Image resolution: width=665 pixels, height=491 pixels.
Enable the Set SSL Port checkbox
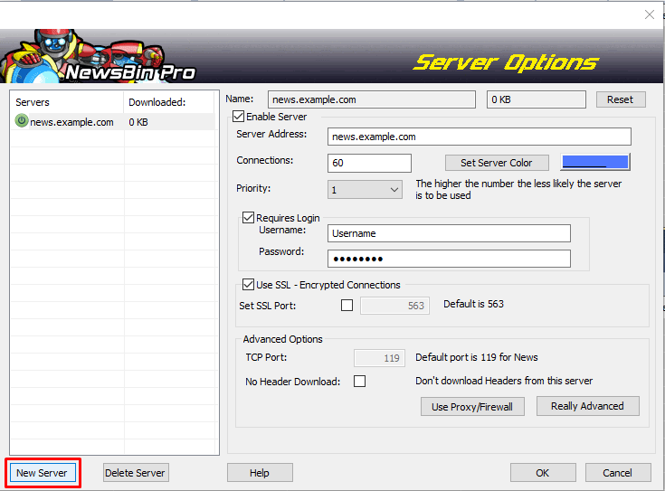[347, 306]
